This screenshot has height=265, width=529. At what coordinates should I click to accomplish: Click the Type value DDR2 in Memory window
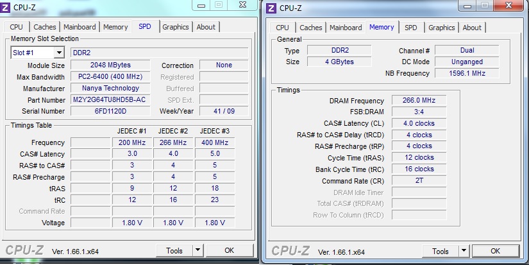coord(339,50)
